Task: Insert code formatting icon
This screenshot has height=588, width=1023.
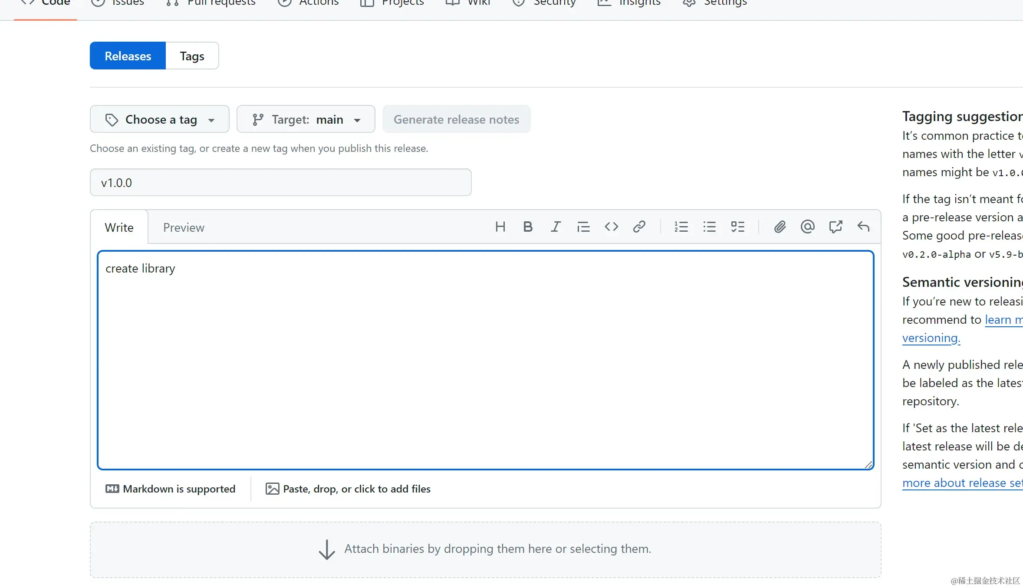Action: 611,227
